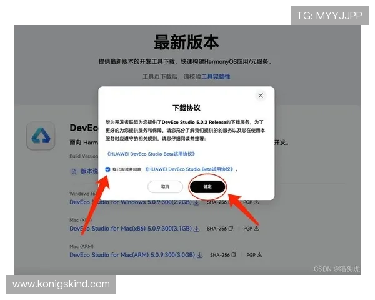Click download icon after Mac(ARM) link
Image resolution: width=375 pixels, height=300 pixels.
(200, 255)
